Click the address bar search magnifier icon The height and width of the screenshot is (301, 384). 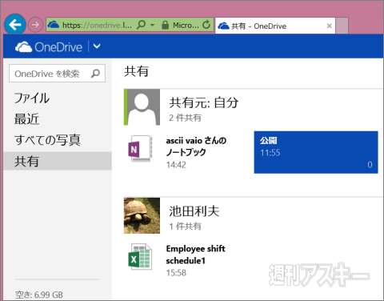pyautogui.click(x=141, y=25)
